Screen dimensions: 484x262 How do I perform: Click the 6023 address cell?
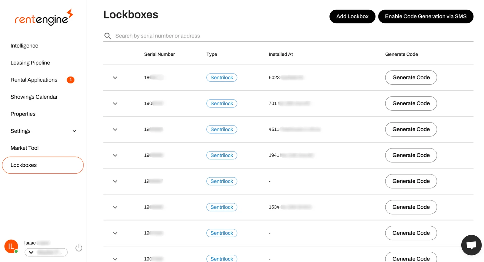(286, 77)
